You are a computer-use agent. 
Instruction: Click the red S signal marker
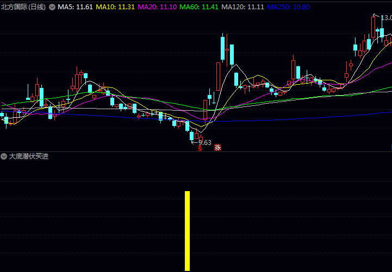pyautogui.click(x=200, y=149)
